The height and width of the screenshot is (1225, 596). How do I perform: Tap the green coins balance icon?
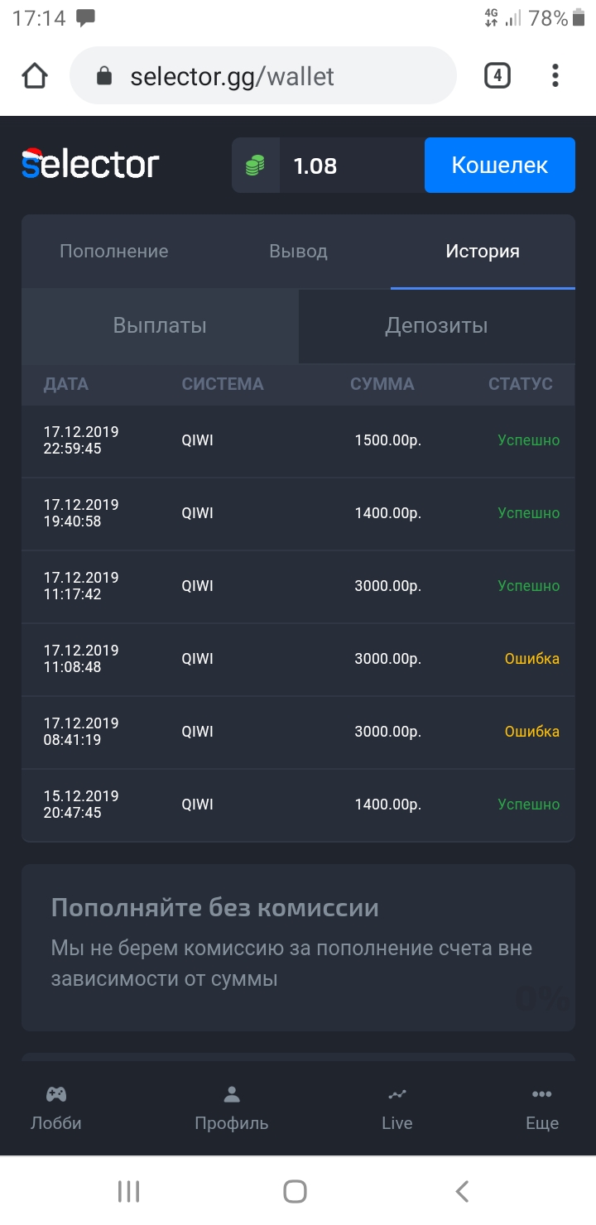255,166
